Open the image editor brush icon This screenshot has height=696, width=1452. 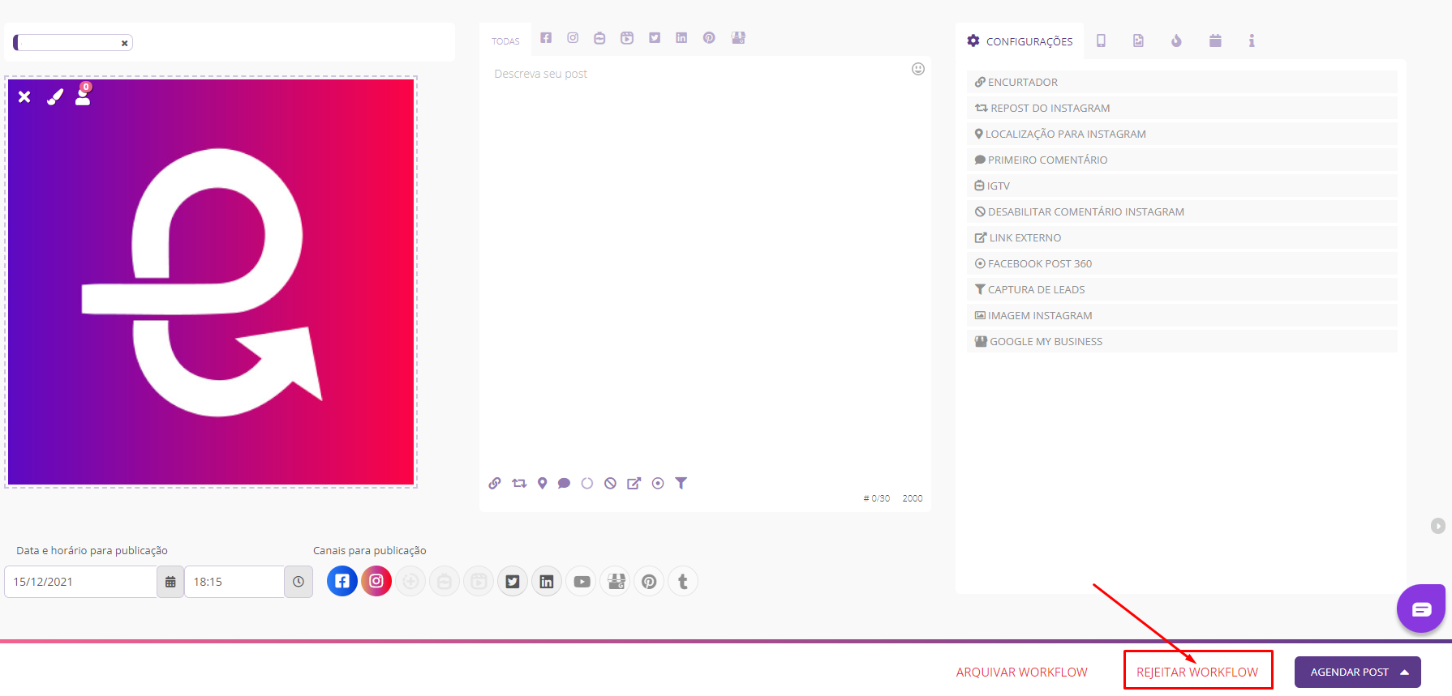click(54, 97)
